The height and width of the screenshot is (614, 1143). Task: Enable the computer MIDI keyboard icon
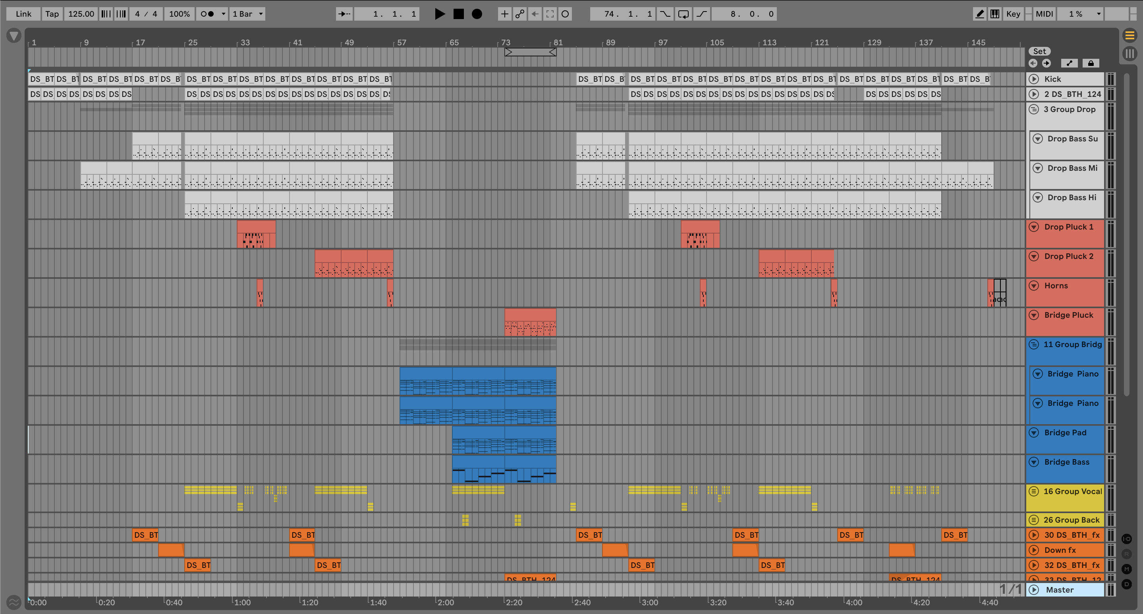point(995,14)
